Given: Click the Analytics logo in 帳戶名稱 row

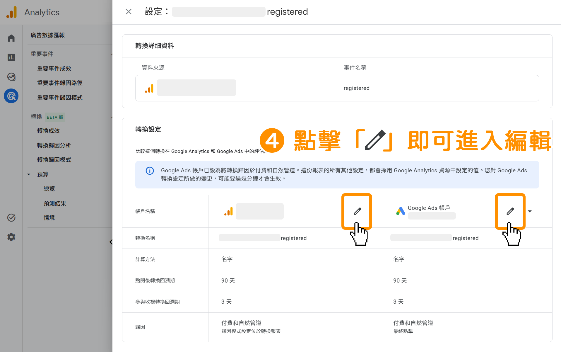Looking at the screenshot, I should [229, 211].
